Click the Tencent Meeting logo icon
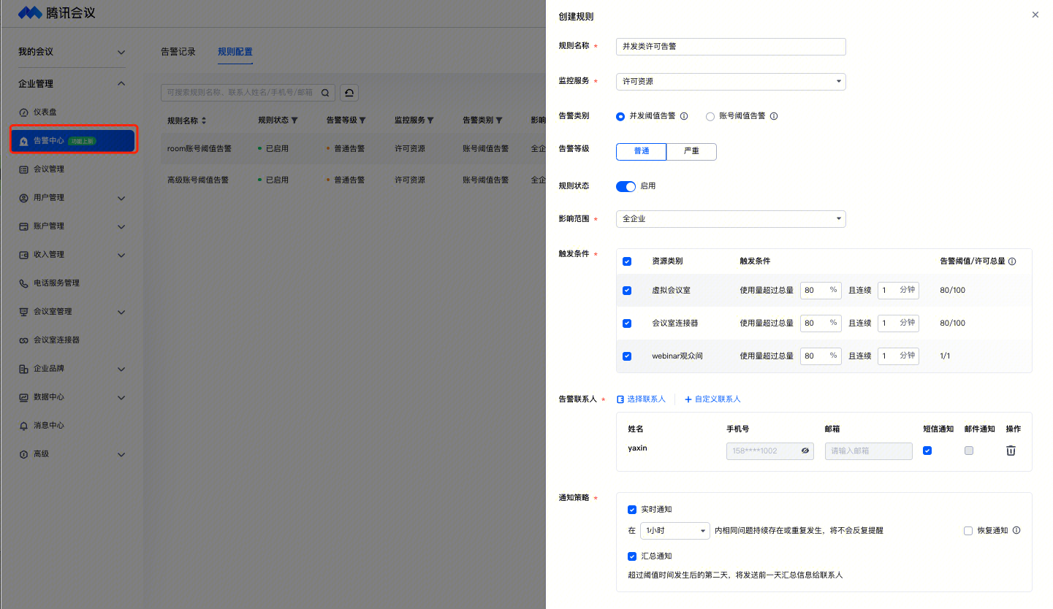1053x609 pixels. (x=30, y=12)
